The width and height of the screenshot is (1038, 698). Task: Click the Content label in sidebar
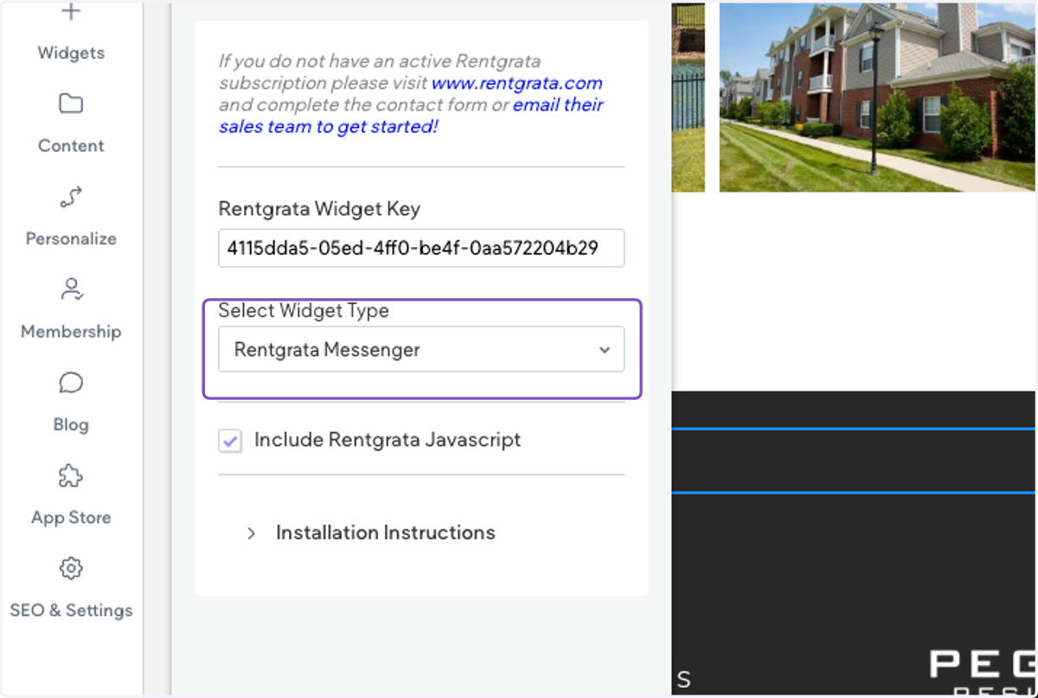(71, 145)
